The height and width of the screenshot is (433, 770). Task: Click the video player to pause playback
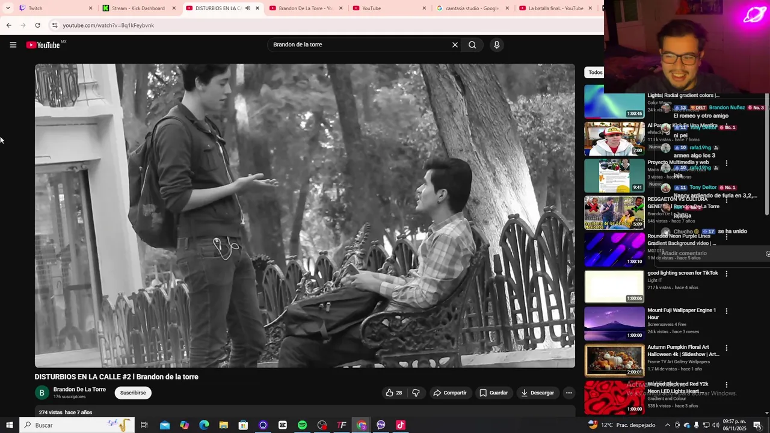305,215
